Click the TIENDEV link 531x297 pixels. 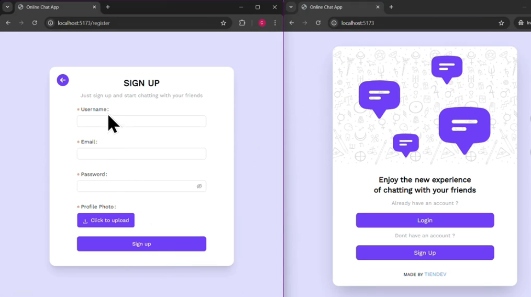tap(435, 275)
